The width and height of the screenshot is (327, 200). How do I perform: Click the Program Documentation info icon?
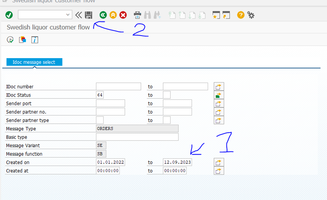tap(34, 40)
